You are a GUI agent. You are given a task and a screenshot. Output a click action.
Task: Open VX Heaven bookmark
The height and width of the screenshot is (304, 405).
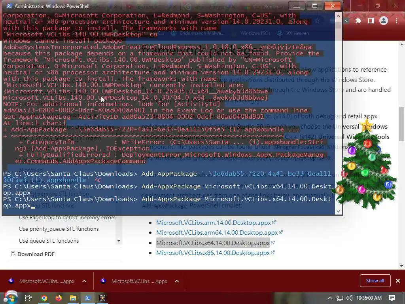coord(293,33)
